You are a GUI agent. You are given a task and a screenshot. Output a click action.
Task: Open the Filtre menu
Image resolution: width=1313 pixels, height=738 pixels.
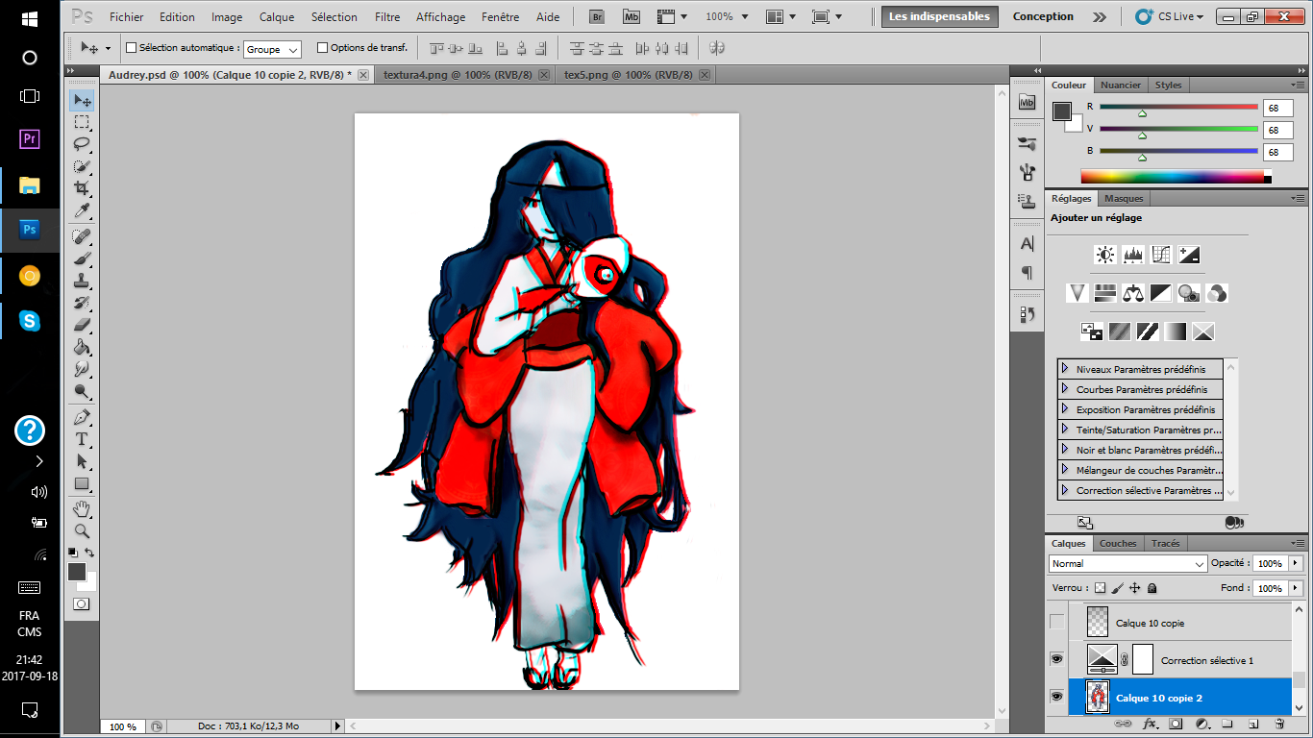(387, 17)
